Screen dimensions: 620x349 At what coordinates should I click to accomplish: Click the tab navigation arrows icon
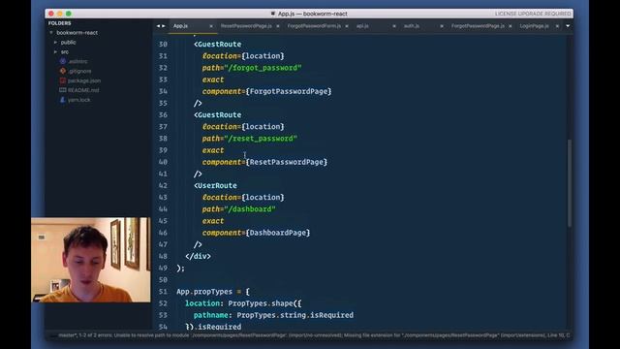161,26
